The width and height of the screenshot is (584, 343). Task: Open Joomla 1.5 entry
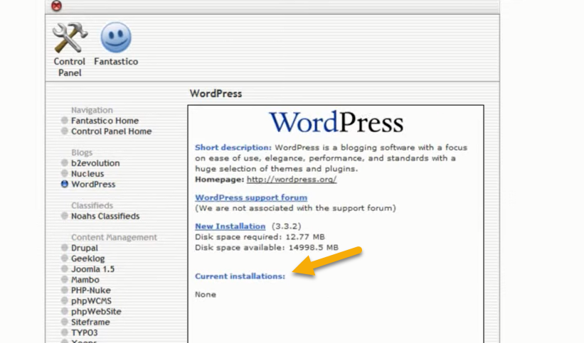(92, 269)
